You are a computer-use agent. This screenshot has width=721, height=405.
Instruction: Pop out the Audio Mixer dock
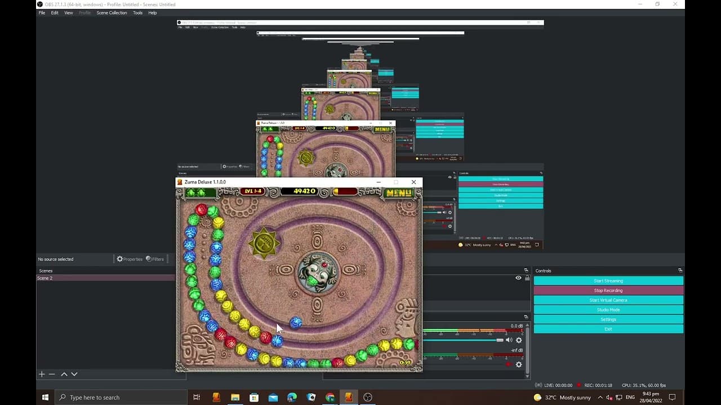point(526,317)
